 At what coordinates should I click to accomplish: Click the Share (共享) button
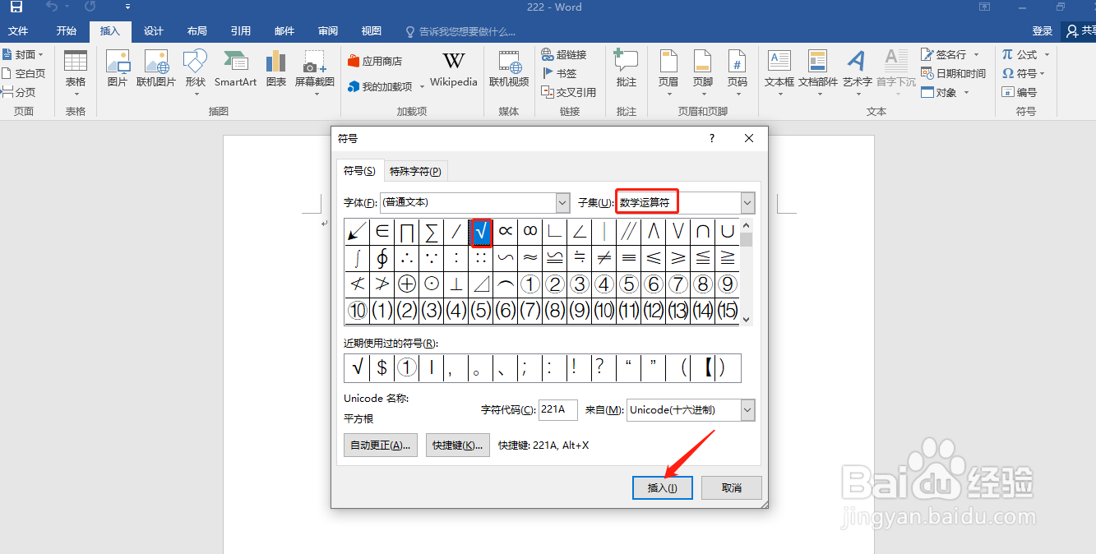(1080, 31)
